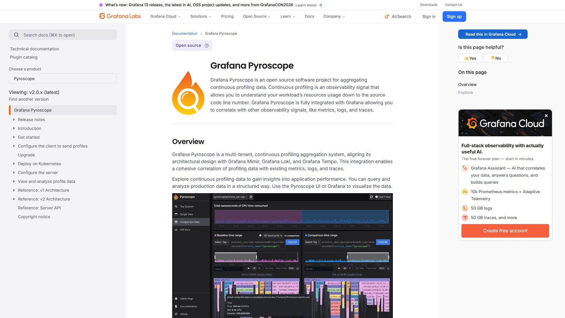Click the Grafana Cloud banner logo

(x=505, y=123)
